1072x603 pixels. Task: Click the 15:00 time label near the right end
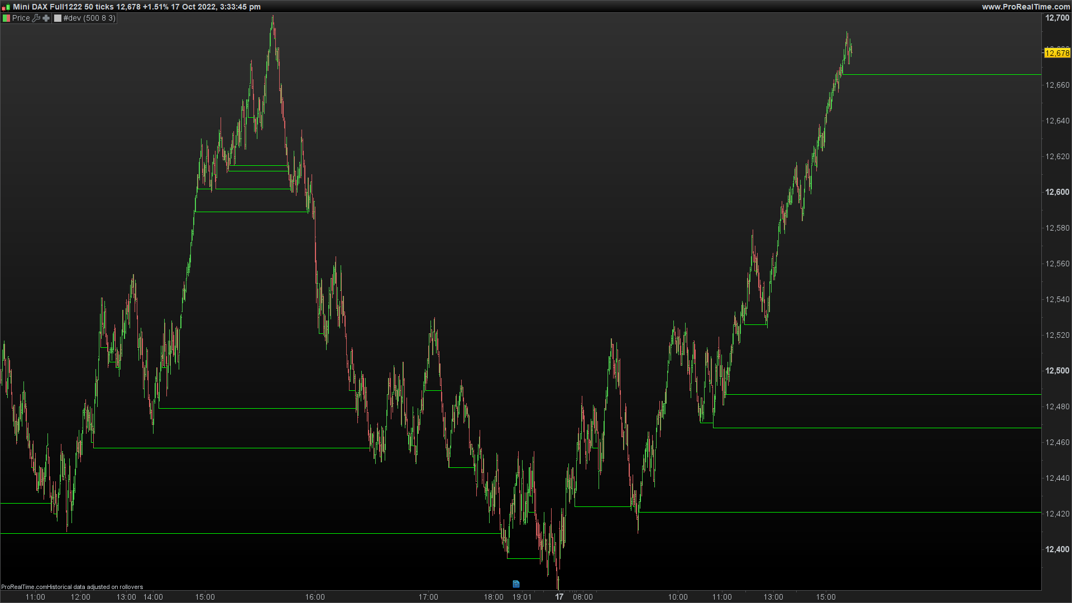pos(826,597)
